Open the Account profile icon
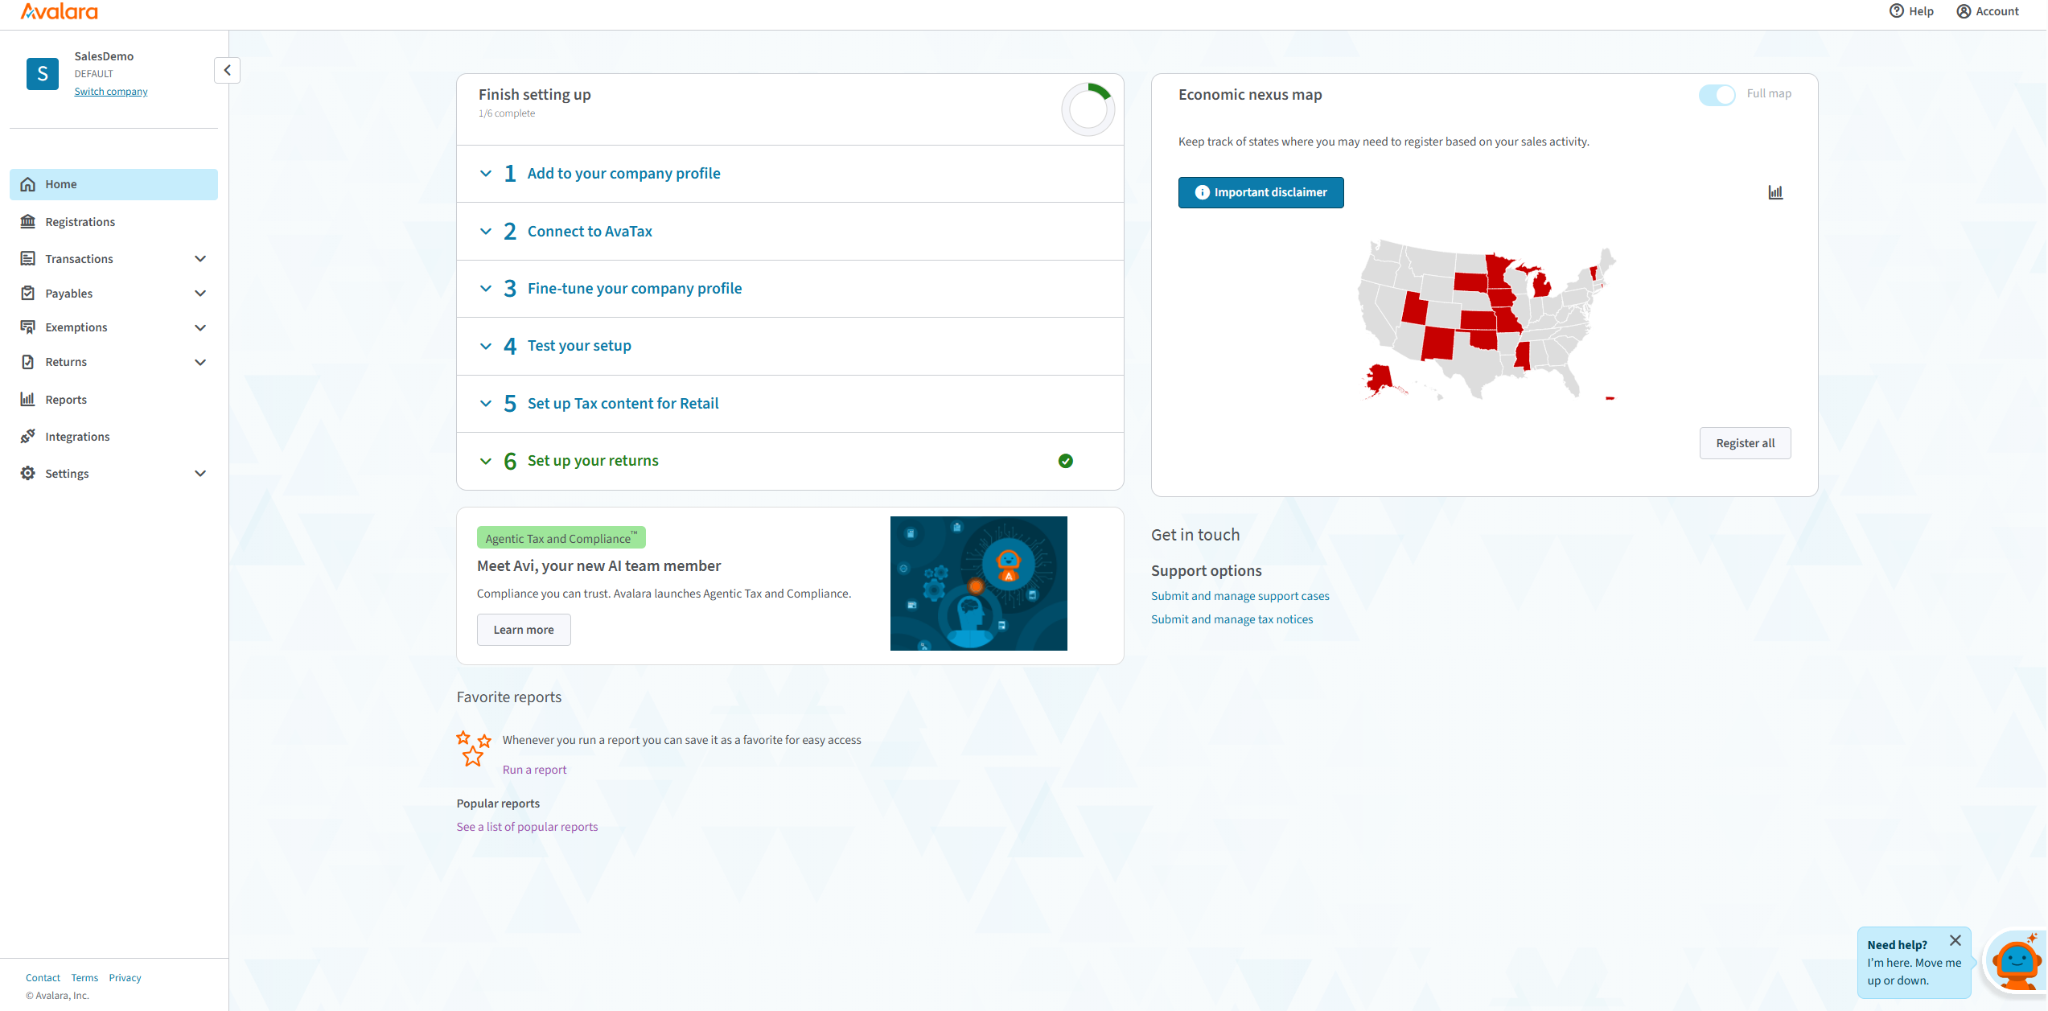Viewport: 2048px width, 1011px height. pyautogui.click(x=1964, y=11)
